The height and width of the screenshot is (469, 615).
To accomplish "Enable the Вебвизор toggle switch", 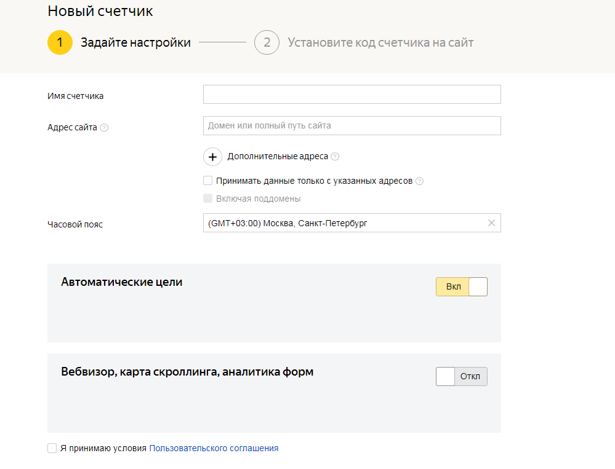I will [462, 376].
